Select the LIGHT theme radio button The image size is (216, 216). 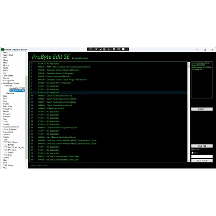192,153
